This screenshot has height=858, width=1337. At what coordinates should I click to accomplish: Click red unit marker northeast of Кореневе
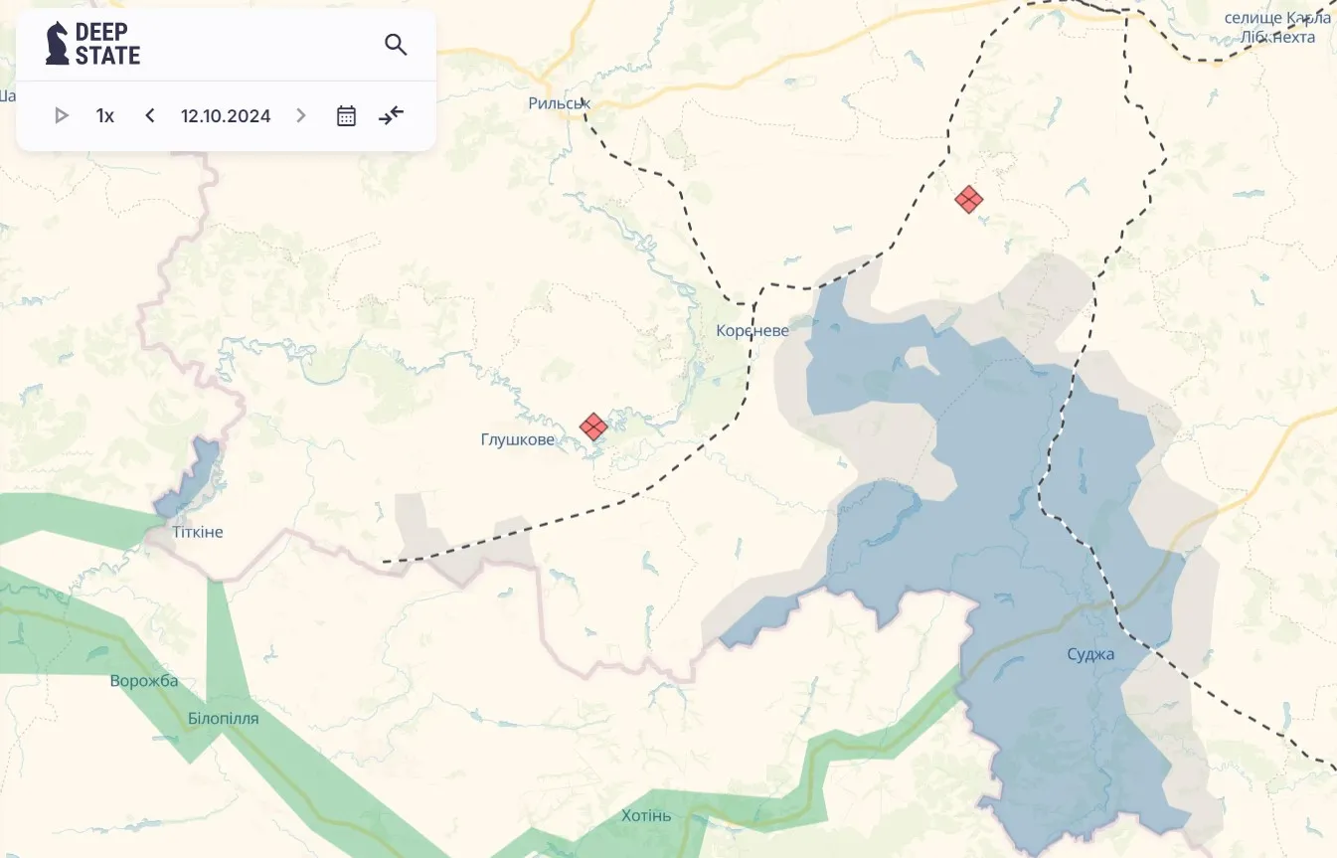969,199
